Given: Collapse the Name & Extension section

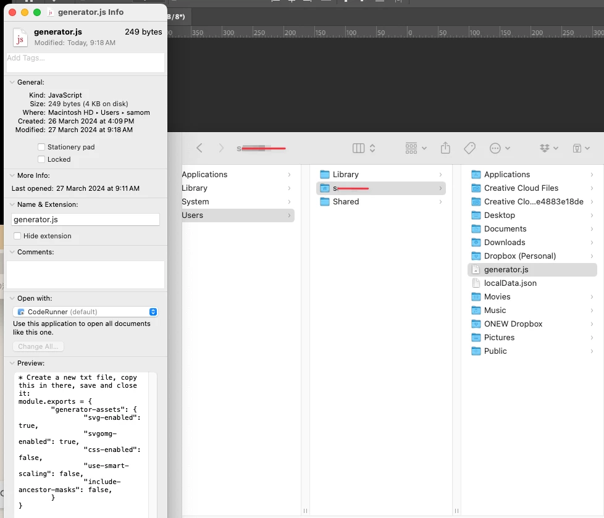Looking at the screenshot, I should (x=12, y=204).
